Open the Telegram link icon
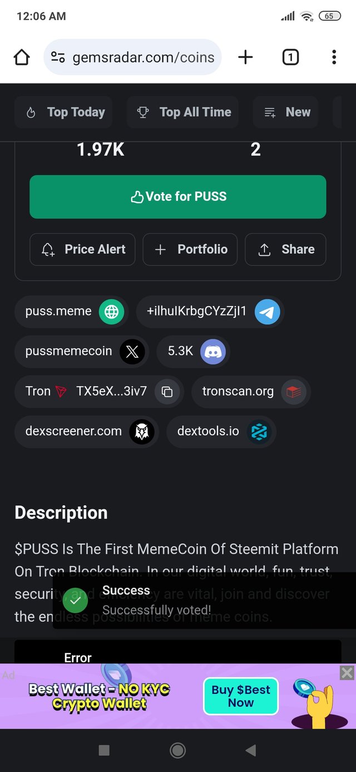The height and width of the screenshot is (772, 356). click(267, 312)
